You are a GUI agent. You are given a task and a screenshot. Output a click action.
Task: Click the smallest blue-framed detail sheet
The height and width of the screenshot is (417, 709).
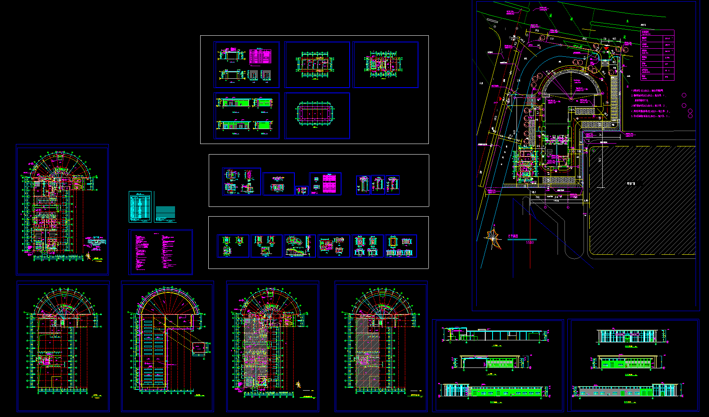pos(302,190)
